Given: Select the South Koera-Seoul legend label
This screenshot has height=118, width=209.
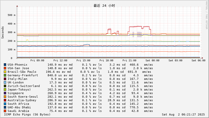Looking at the screenshot, I should (23, 97).
